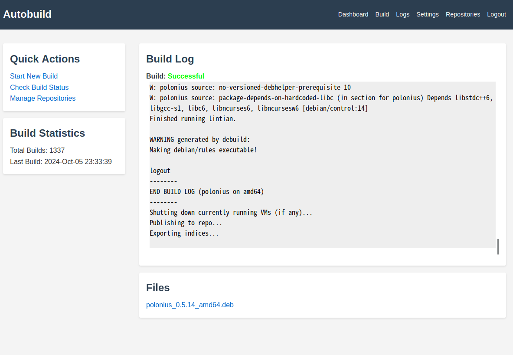The width and height of the screenshot is (513, 355).
Task: Click the 'Finished running lintian.' log line
Action: (x=193, y=118)
